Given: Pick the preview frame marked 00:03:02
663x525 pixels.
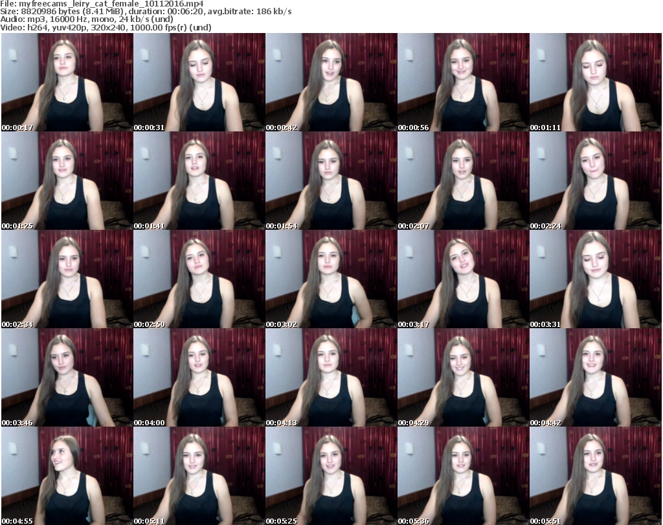Looking at the screenshot, I should click(x=331, y=279).
